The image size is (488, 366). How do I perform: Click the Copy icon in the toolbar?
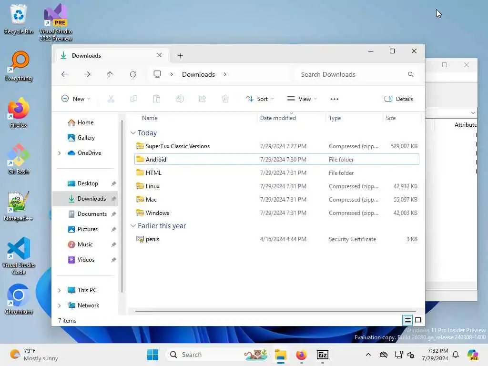pyautogui.click(x=134, y=99)
